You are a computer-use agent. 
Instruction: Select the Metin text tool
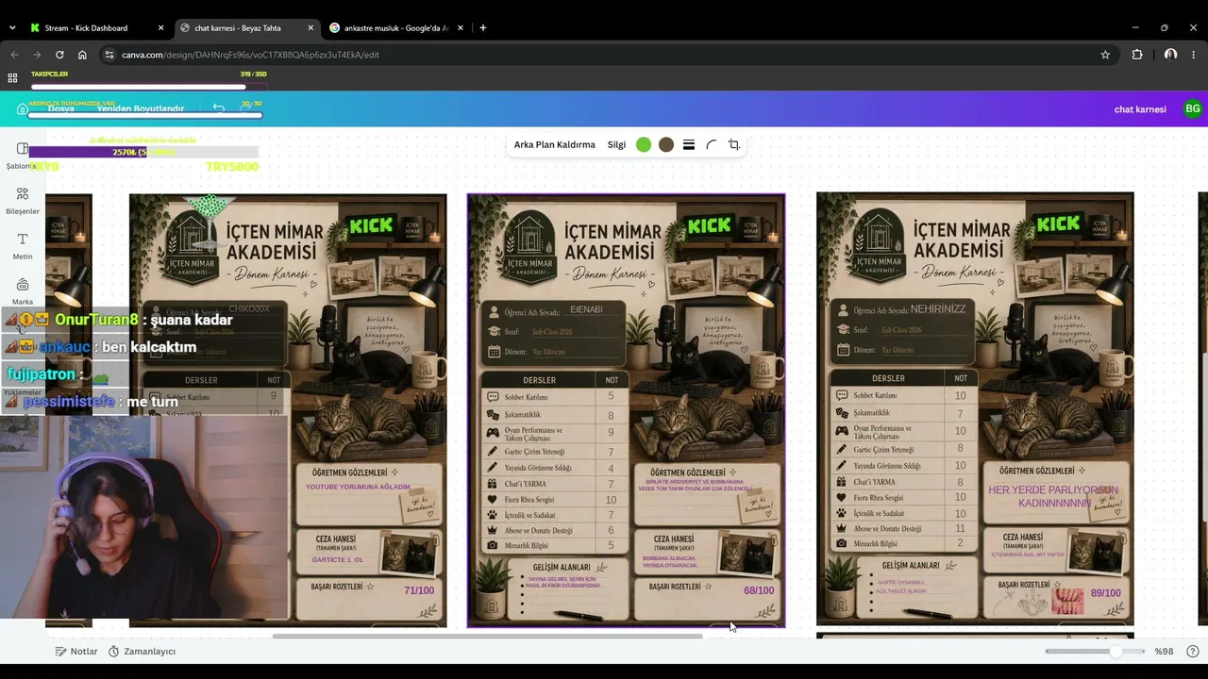tap(23, 246)
